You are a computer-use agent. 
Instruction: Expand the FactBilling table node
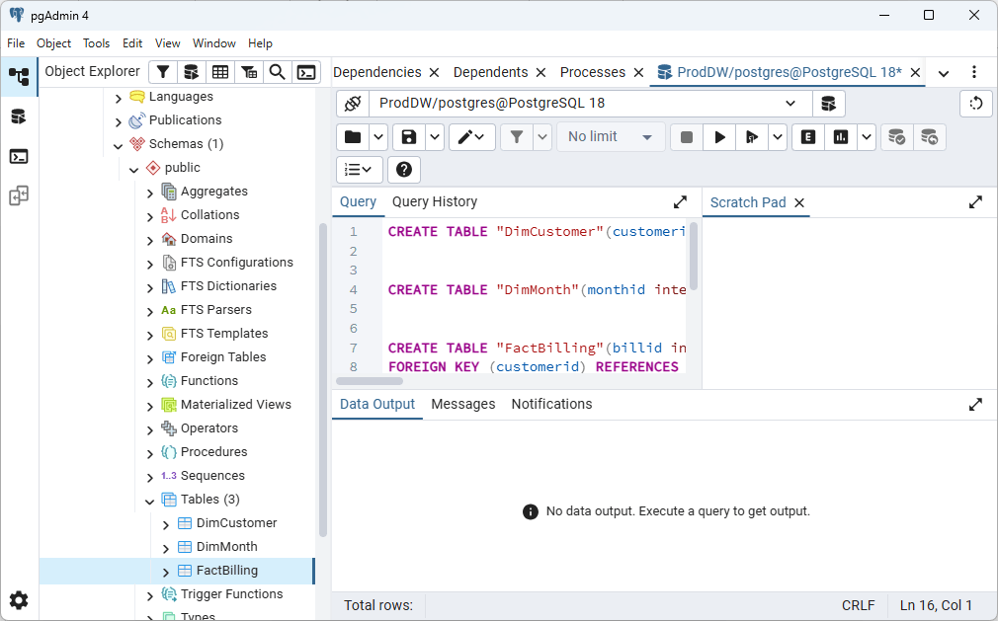[165, 572]
